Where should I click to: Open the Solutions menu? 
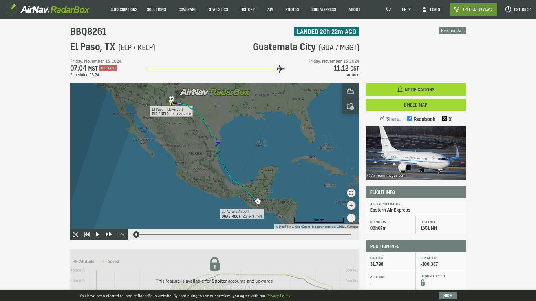tap(156, 9)
